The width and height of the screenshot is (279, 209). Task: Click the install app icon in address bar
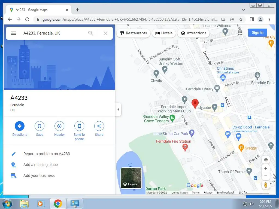[x=223, y=19]
